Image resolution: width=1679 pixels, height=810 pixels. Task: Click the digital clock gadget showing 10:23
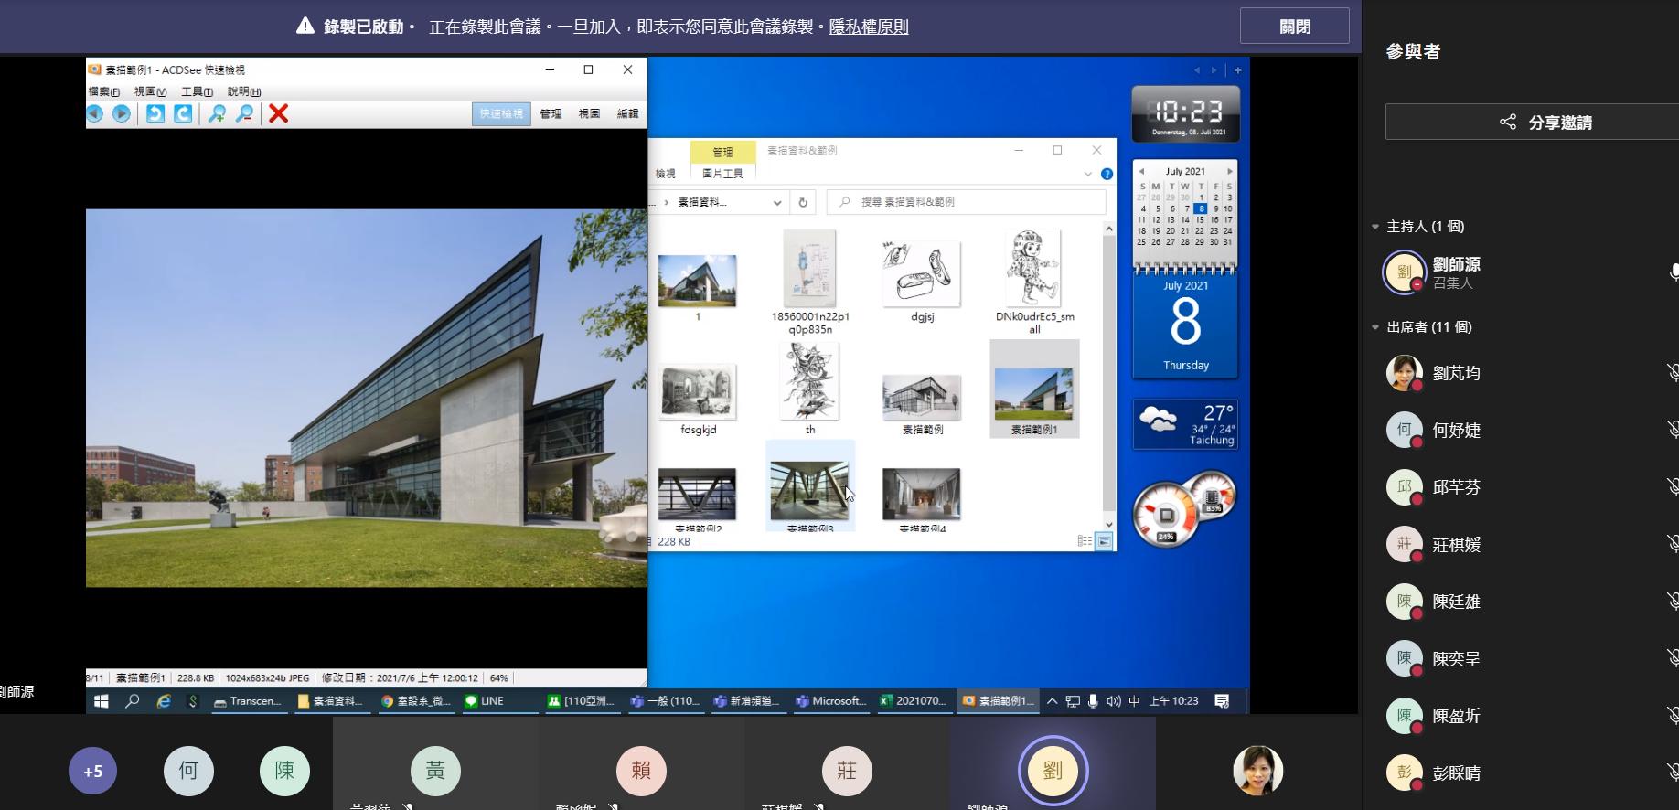point(1185,113)
